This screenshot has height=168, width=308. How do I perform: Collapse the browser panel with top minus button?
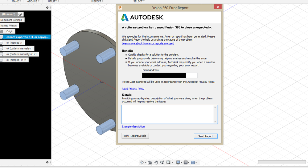[47, 7]
